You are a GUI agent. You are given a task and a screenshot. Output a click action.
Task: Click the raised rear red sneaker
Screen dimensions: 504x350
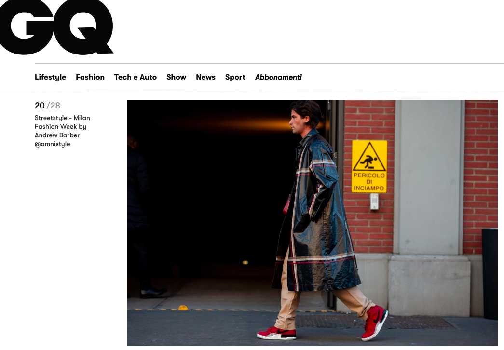pyautogui.click(x=374, y=323)
